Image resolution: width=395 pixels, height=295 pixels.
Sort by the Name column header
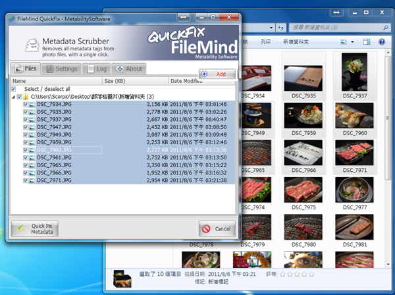click(x=56, y=81)
